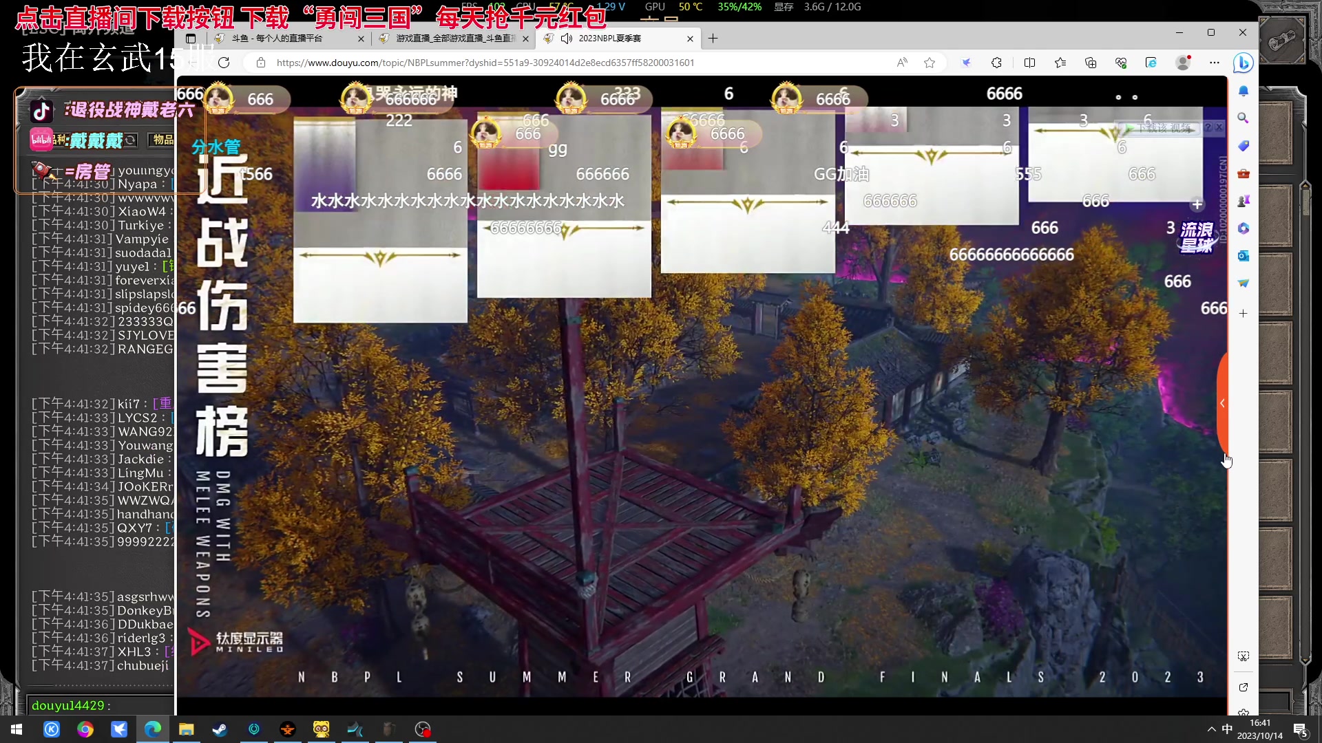Close the 游戏直播_全部游戏直播 tab
The height and width of the screenshot is (743, 1322).
pos(525,39)
